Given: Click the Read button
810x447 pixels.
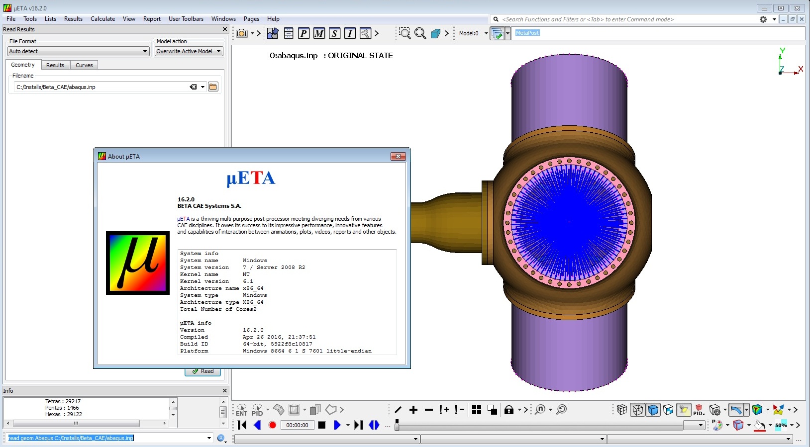Looking at the screenshot, I should tap(203, 371).
